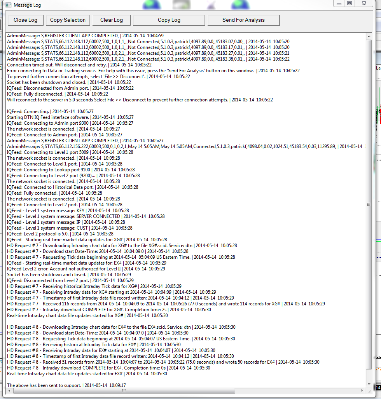Select line 'HD Request # 8 - Downloading Intraday chart data'

[121, 327]
